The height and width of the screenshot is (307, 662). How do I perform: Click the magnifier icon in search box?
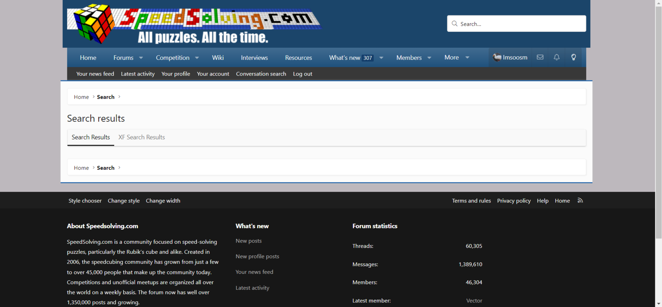[455, 24]
